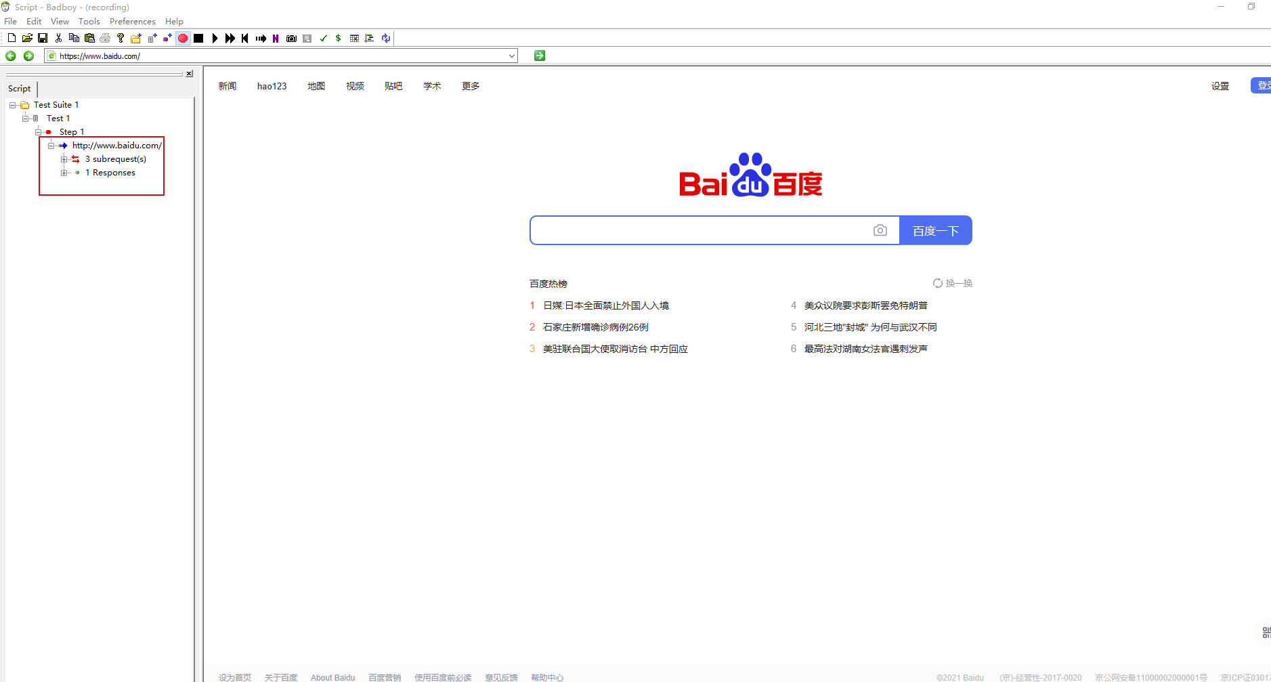
Task: Click the 百度一下 search button
Action: [936, 230]
